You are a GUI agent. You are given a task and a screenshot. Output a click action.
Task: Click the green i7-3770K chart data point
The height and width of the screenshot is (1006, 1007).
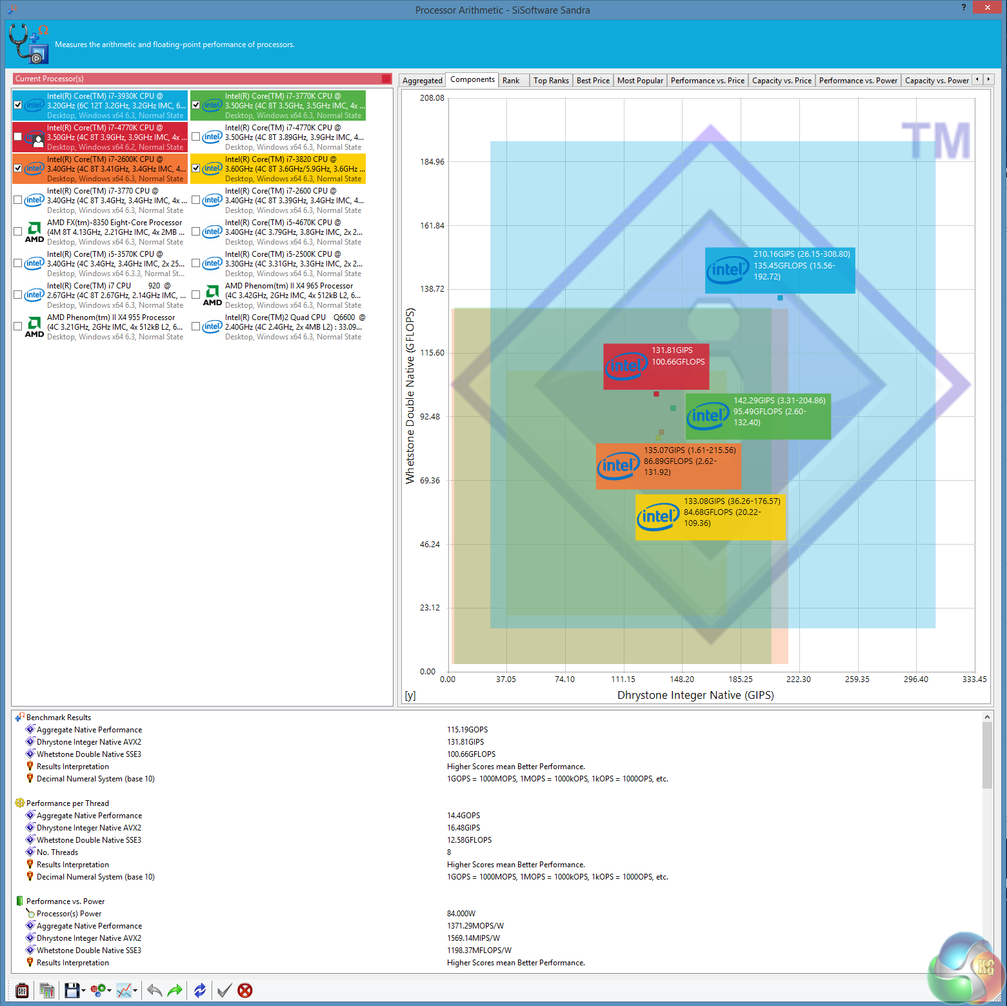tap(673, 408)
